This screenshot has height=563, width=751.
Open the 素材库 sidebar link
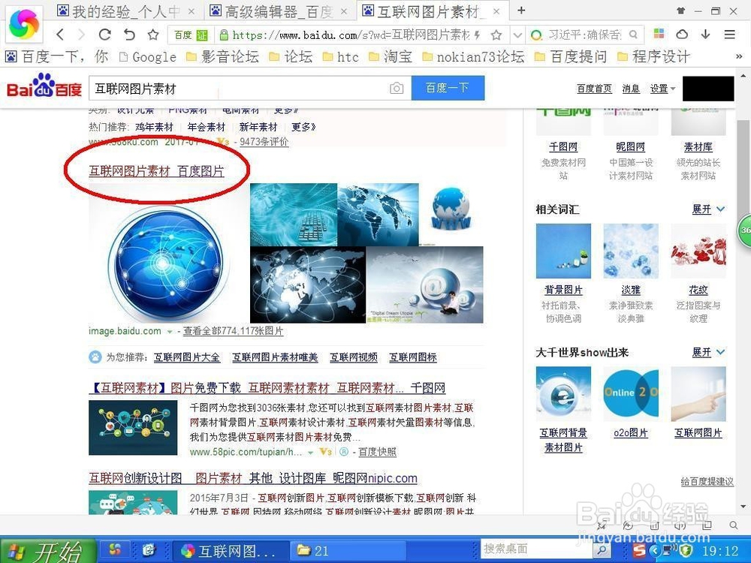click(x=698, y=147)
